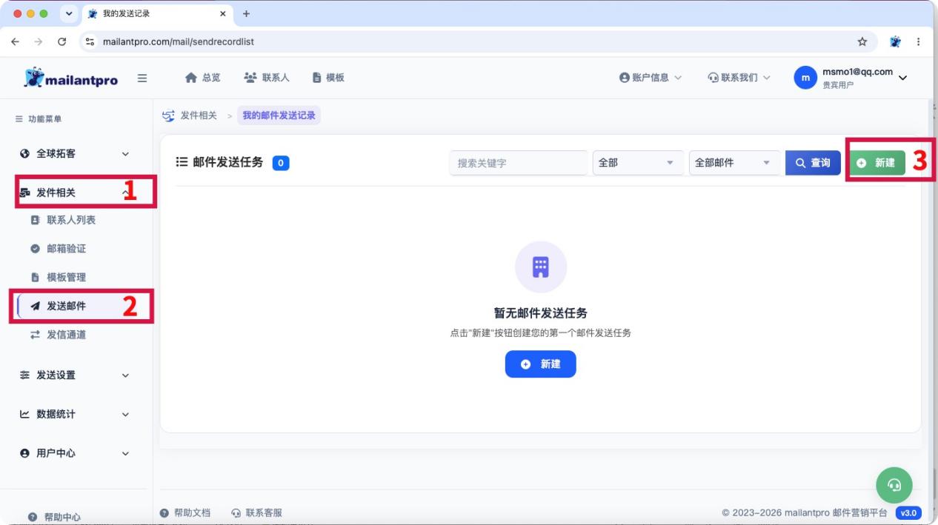This screenshot has width=938, height=525.
Task: Expand the 联系我们 dropdown
Action: pyautogui.click(x=739, y=78)
